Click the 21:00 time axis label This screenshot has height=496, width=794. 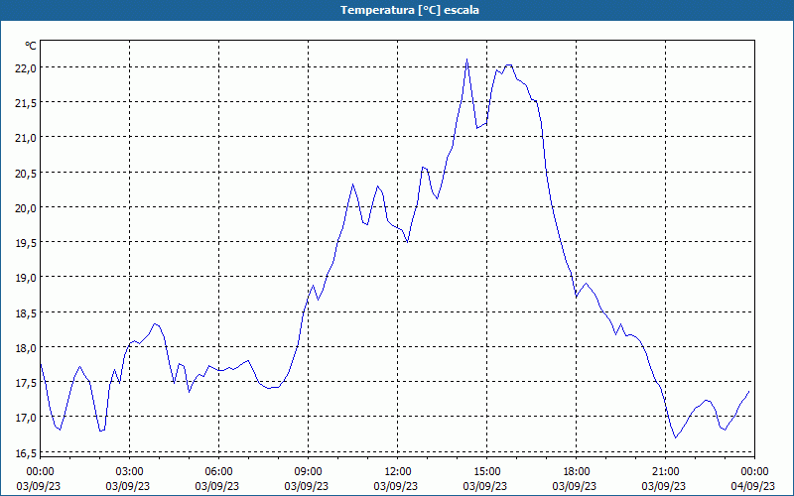point(665,472)
